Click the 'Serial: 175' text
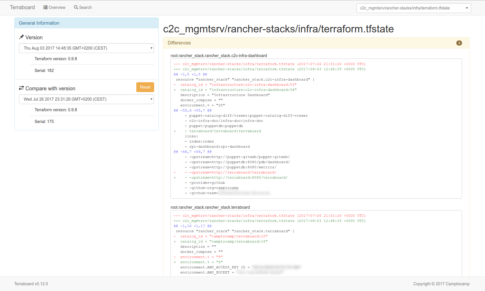485x291 pixels. pyautogui.click(x=44, y=122)
